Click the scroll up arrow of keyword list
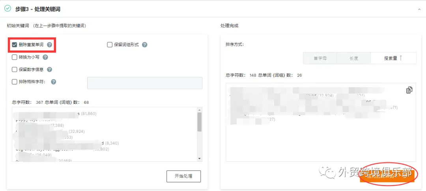This screenshot has width=426, height=191. (200, 110)
